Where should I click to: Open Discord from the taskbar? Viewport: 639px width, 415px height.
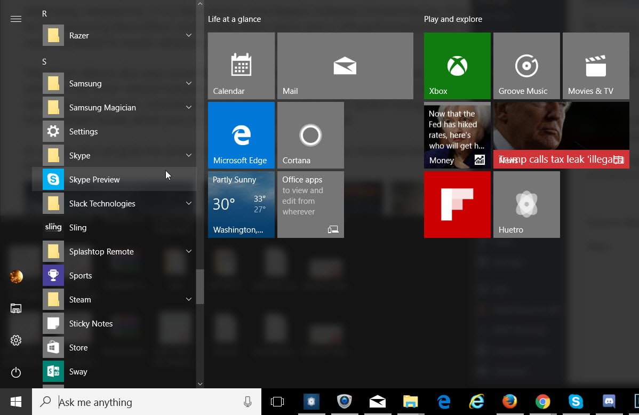609,402
